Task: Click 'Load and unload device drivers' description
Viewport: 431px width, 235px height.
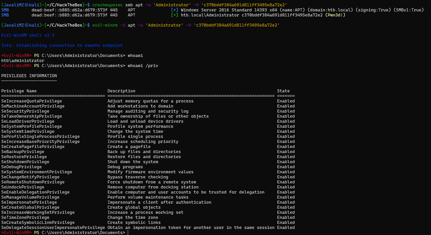Action: [x=146, y=121]
